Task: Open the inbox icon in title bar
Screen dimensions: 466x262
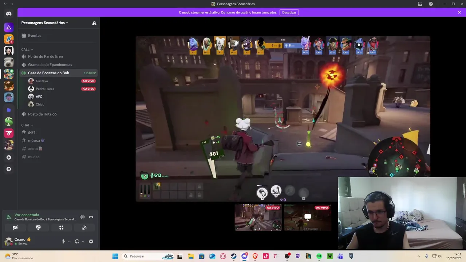Action: [x=420, y=4]
